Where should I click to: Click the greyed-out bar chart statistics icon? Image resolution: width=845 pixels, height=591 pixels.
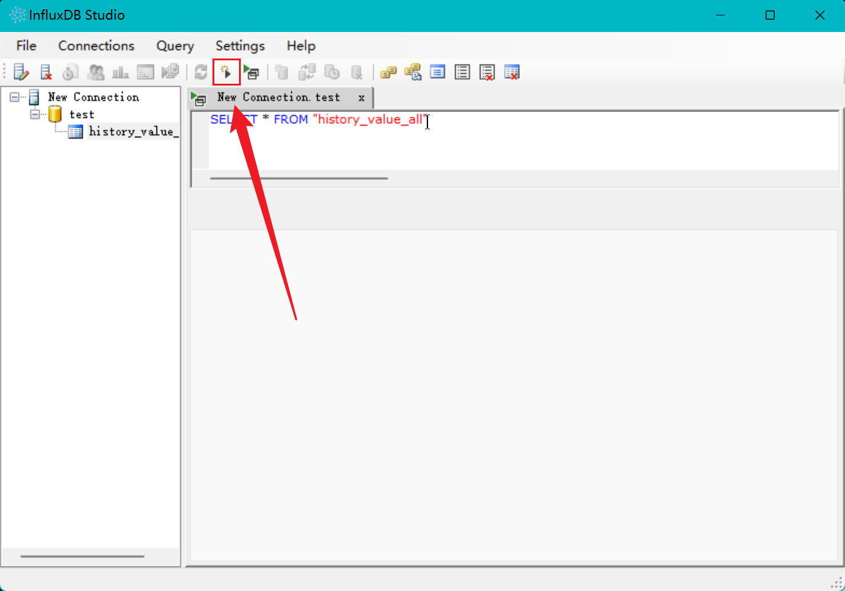click(120, 72)
